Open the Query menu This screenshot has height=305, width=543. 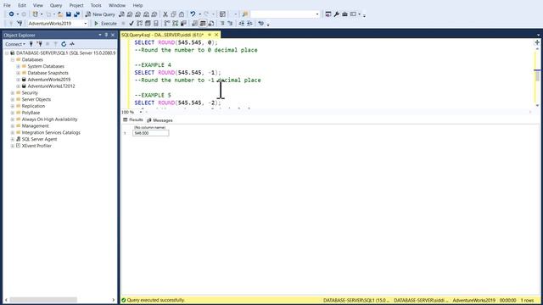56,5
